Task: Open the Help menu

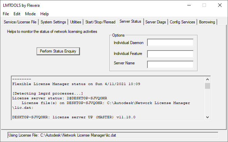Action: [44, 14]
